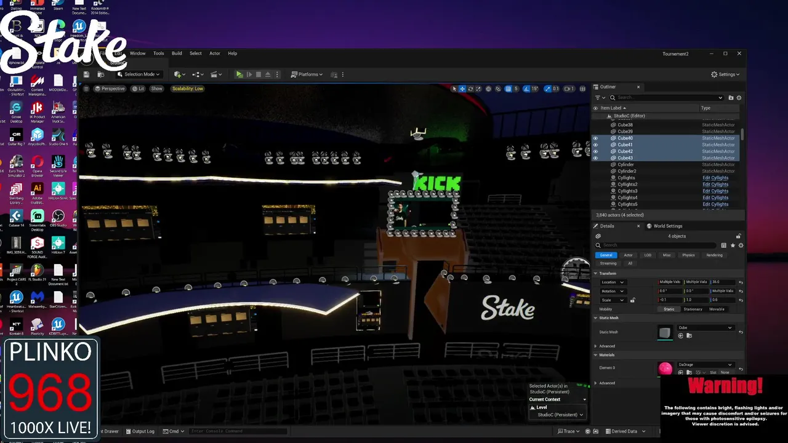Open the editor Settings dropdown
The image size is (788, 443).
(726, 74)
